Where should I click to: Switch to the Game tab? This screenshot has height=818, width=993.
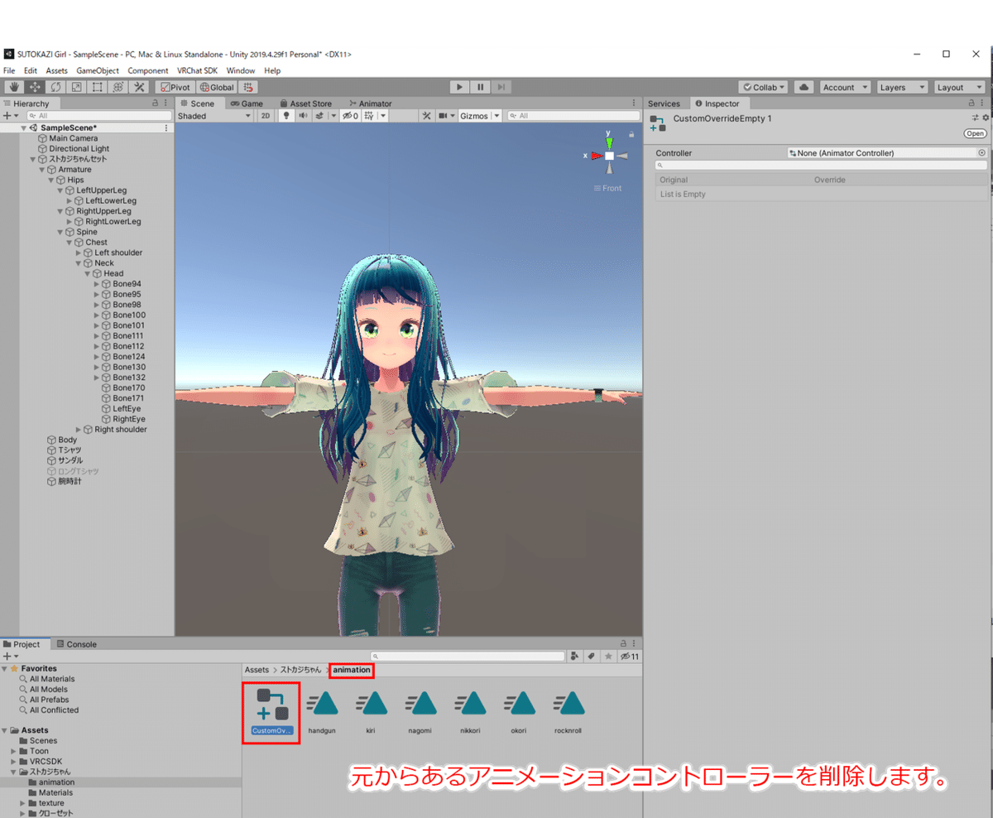click(x=247, y=103)
